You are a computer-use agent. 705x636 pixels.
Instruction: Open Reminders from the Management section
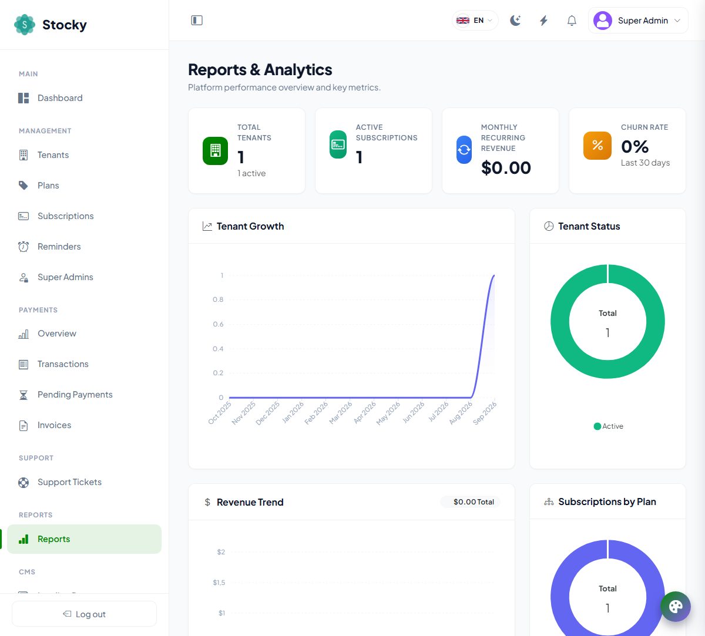(x=85, y=247)
